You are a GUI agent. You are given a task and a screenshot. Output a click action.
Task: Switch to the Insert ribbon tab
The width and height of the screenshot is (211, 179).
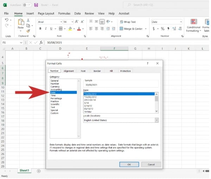click(30, 13)
